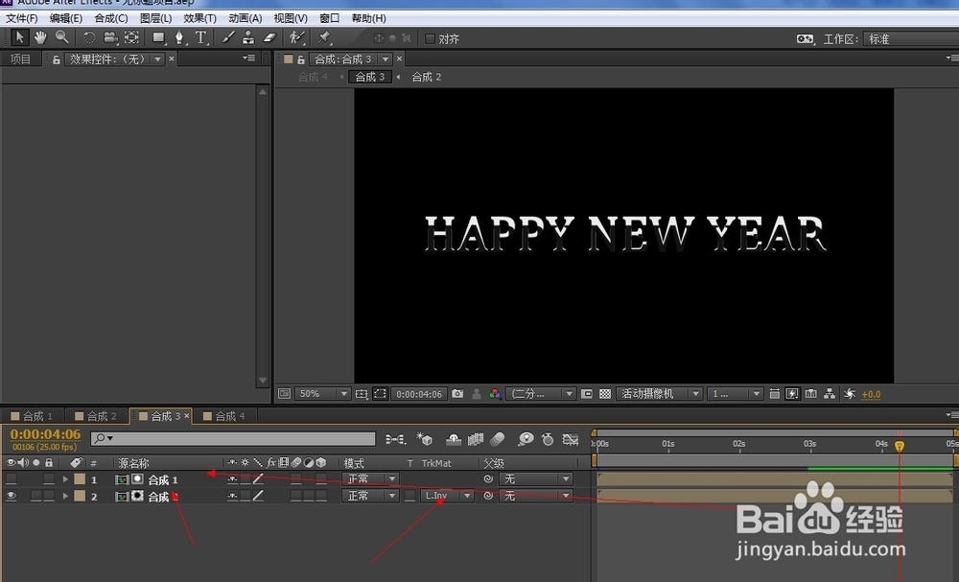959x582 pixels.
Task: Enable frame blending switch in timeline
Action: (476, 439)
